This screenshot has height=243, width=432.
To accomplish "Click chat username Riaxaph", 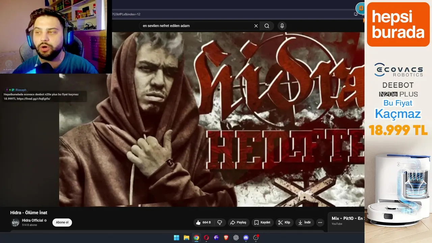I will click(21, 90).
